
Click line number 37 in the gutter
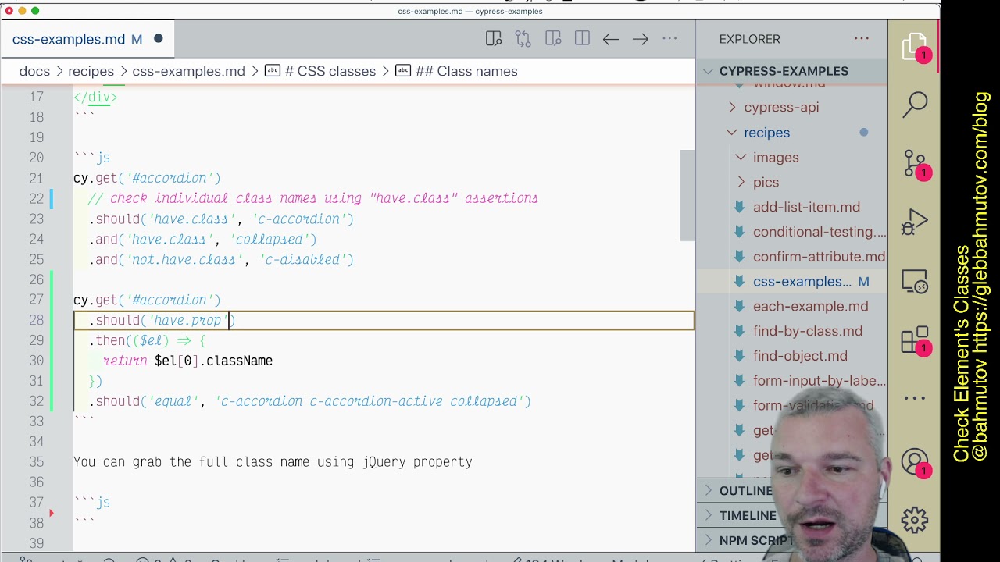coord(36,503)
